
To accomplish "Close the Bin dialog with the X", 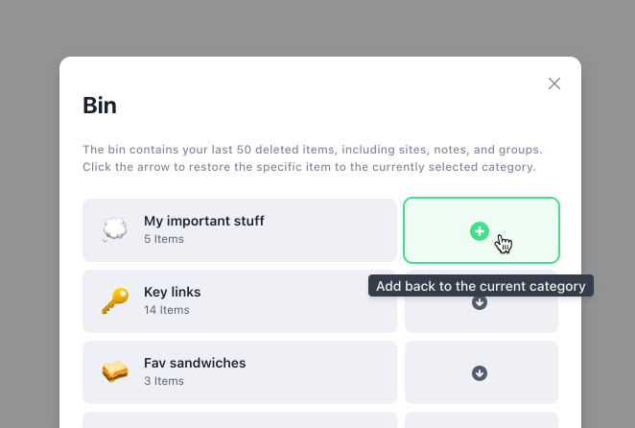I will point(554,83).
